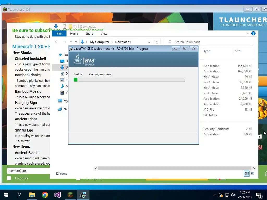Open the address bar history dropdown

pos(149,42)
